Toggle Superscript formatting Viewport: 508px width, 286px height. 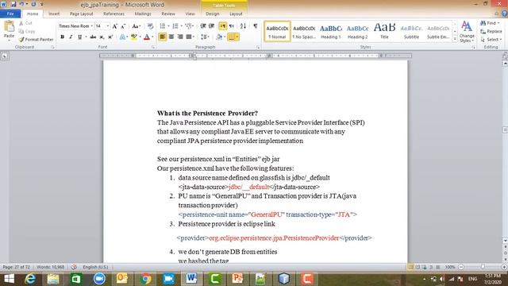coord(110,37)
